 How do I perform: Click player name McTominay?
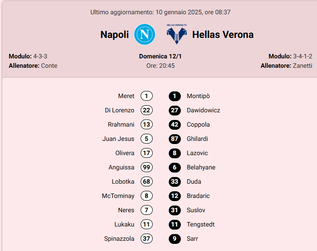click(x=118, y=196)
